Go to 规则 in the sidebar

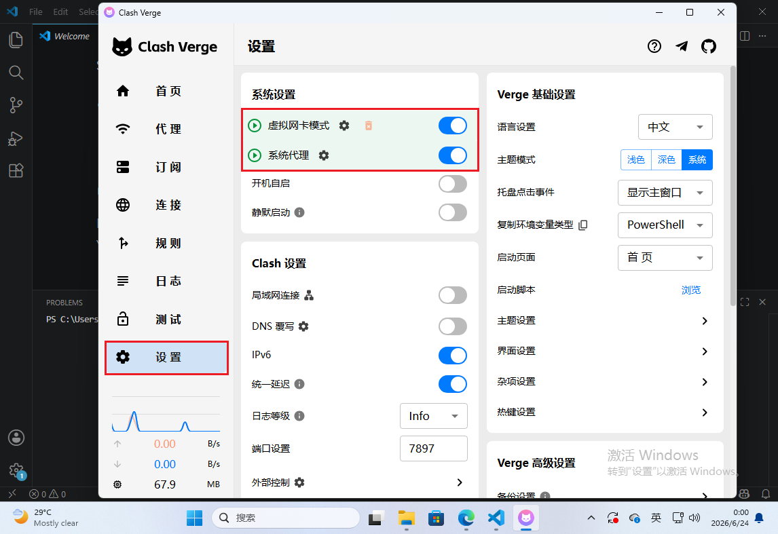pos(166,243)
